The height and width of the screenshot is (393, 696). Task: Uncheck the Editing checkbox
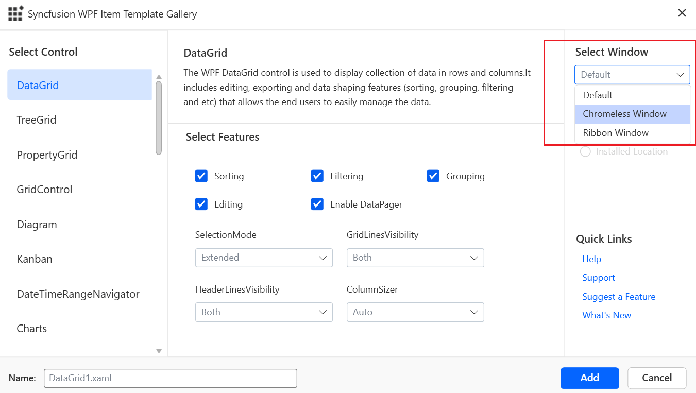201,204
